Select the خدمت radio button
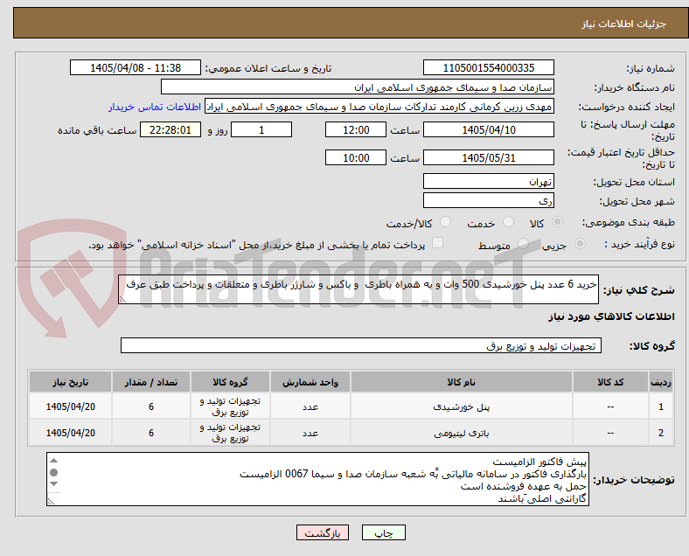The height and width of the screenshot is (556, 689). [x=508, y=222]
